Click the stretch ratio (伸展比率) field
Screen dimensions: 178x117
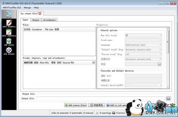point(143,81)
